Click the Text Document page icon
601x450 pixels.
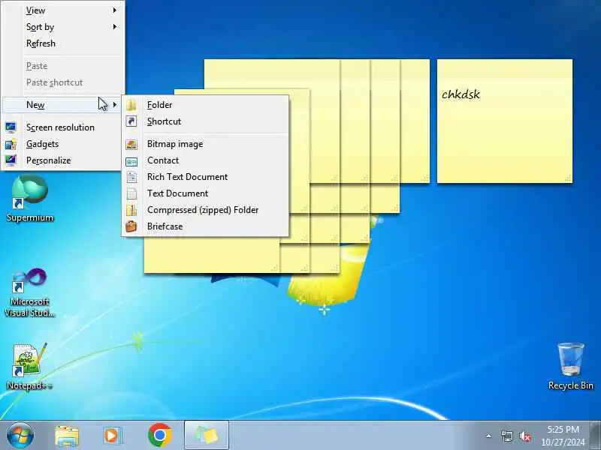(x=131, y=193)
